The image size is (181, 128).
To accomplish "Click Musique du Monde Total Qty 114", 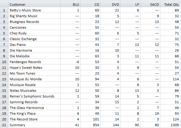I will (170, 79).
